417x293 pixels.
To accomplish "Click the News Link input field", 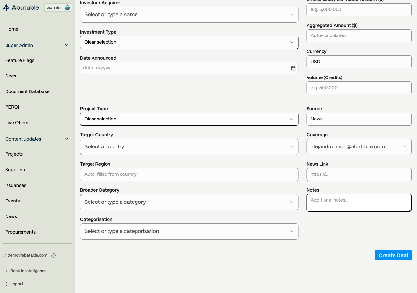I will 359,174.
